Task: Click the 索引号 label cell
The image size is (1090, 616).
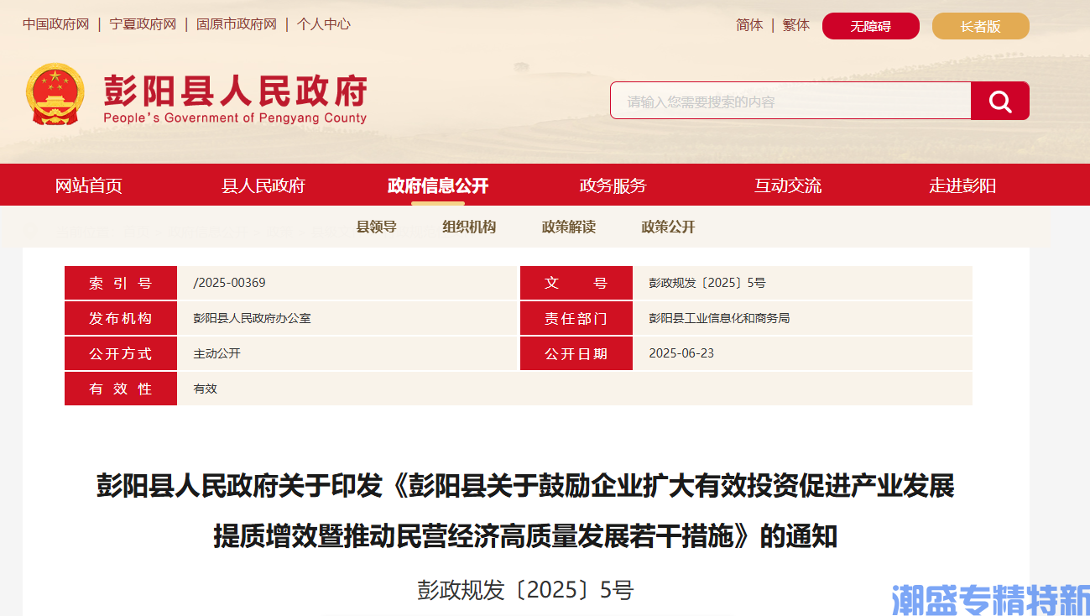Action: click(121, 283)
